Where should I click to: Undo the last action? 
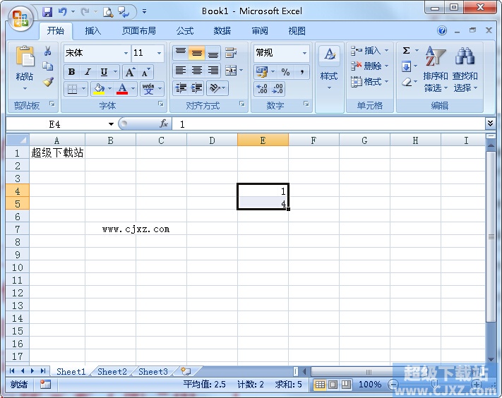[x=62, y=12]
